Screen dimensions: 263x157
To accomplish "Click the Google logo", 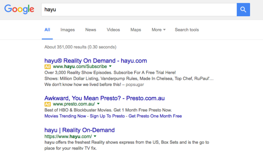I will coord(19,9).
